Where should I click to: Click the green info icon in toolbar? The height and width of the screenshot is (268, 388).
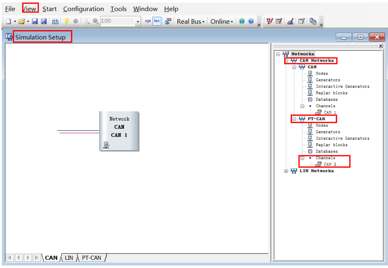pyautogui.click(x=242, y=21)
